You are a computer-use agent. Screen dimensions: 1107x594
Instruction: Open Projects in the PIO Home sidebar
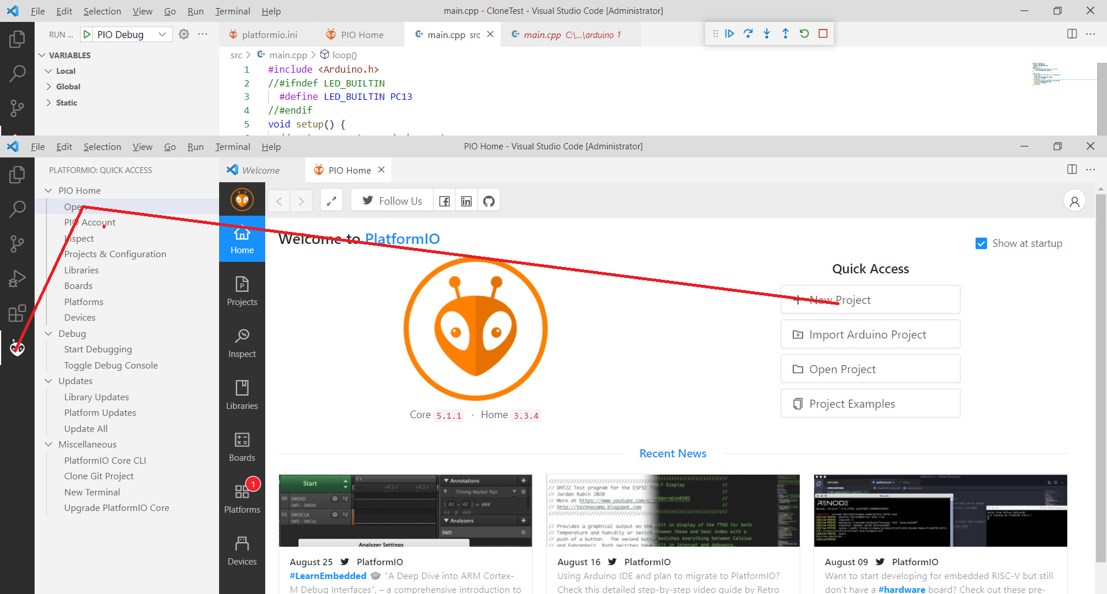click(242, 291)
